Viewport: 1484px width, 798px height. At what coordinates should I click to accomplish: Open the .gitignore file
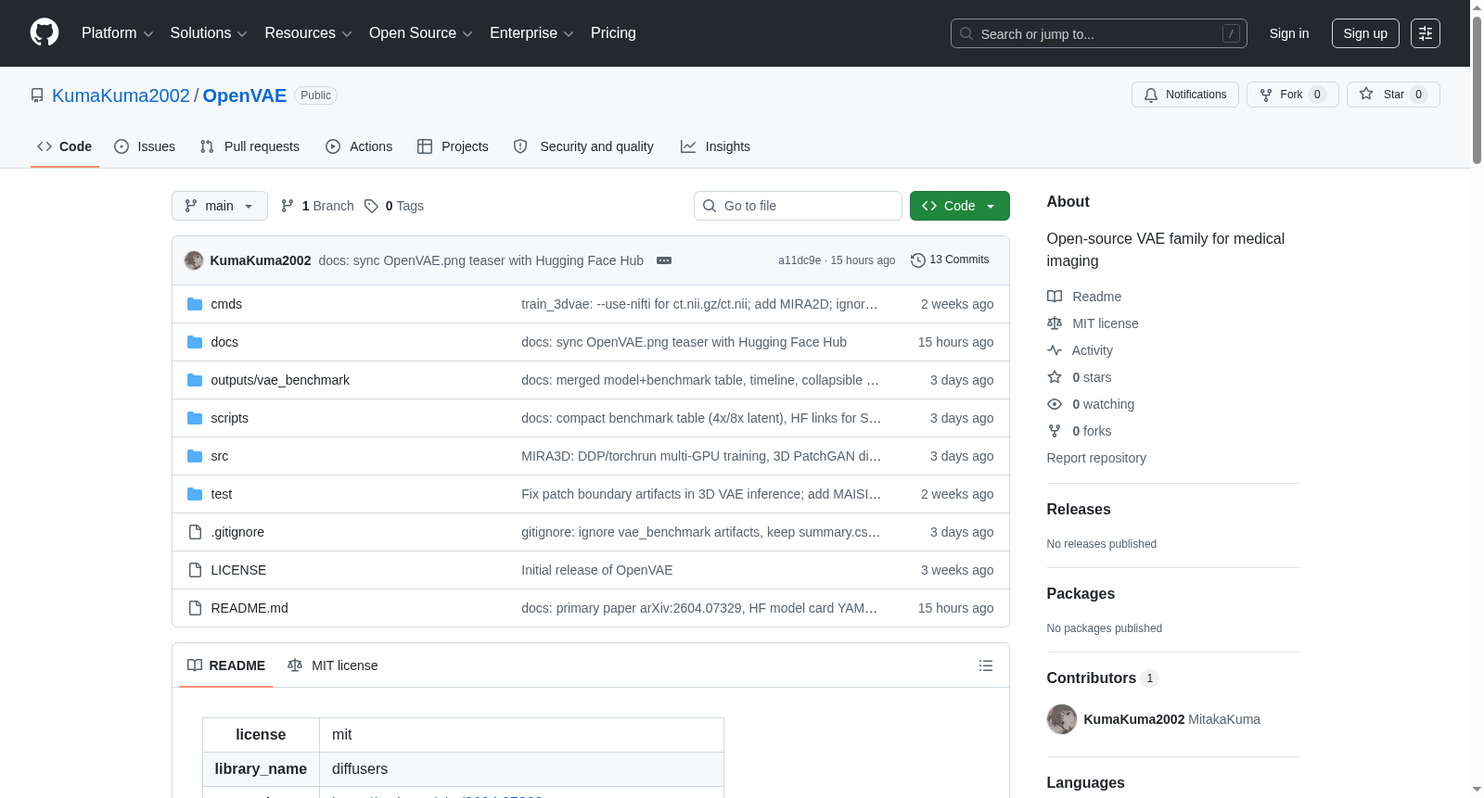point(237,532)
